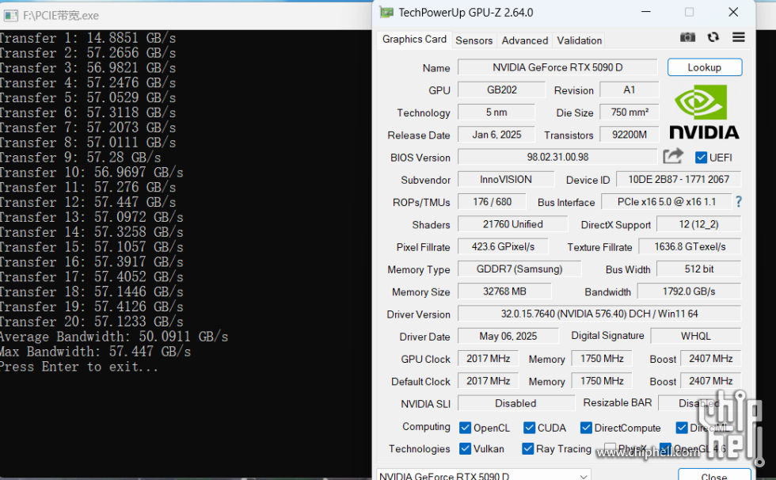Click the F:\PCIE带宽.exe console title text

(x=61, y=16)
